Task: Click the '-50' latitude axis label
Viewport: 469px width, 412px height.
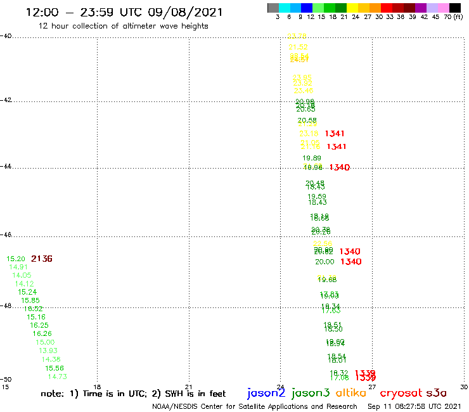Action: pos(6,380)
